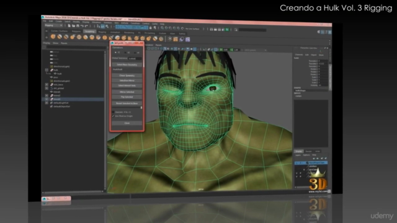Click the Redo arrow icon

coord(86,26)
